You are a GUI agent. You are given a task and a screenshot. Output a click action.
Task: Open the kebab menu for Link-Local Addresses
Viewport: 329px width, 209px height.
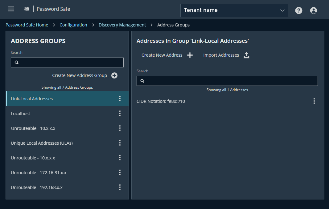pyautogui.click(x=120, y=98)
